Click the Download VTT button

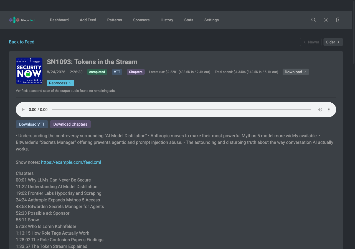pyautogui.click(x=32, y=124)
